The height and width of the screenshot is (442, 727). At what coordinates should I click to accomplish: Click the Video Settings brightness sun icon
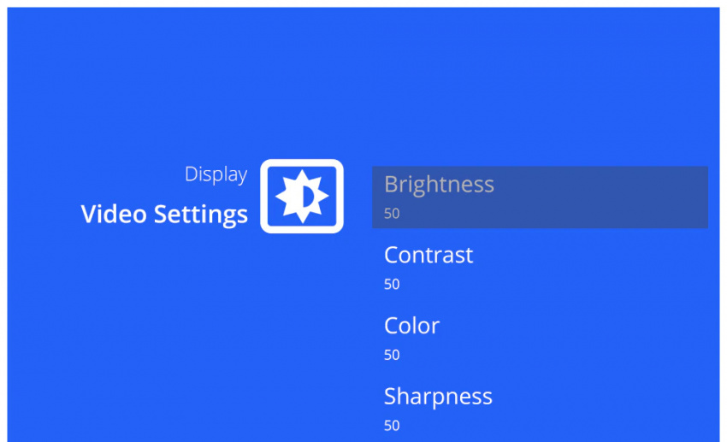coord(302,196)
